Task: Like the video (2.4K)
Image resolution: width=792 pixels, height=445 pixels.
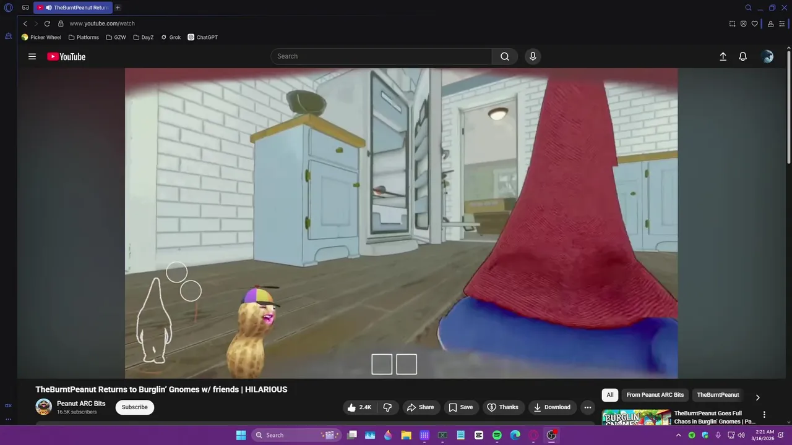Action: coord(359,407)
